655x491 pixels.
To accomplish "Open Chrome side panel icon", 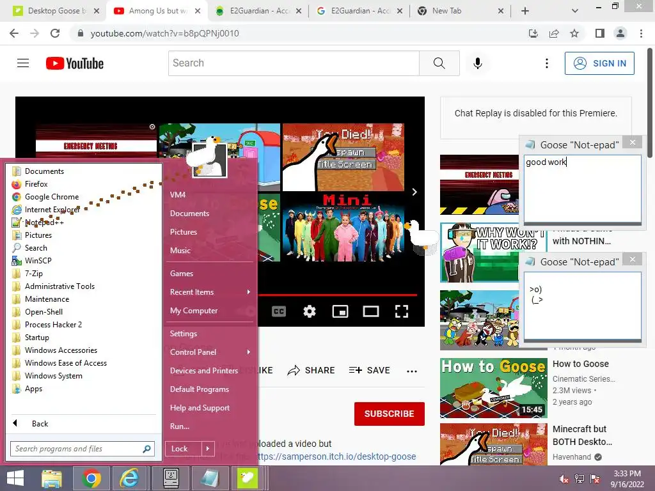I will [x=600, y=33].
